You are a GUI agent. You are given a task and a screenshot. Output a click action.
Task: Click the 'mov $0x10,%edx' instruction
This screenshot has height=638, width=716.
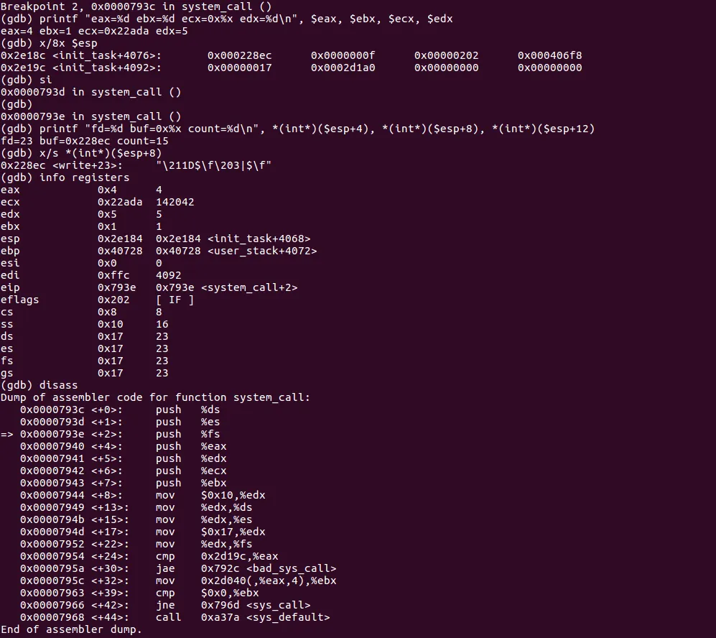pos(210,496)
